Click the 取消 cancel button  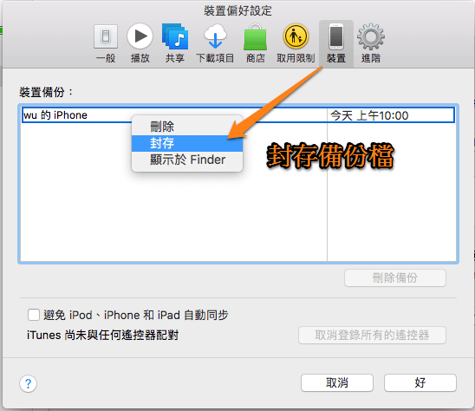(337, 382)
